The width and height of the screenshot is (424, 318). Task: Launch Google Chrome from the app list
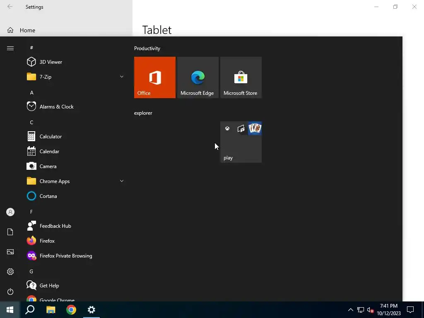click(x=75, y=298)
